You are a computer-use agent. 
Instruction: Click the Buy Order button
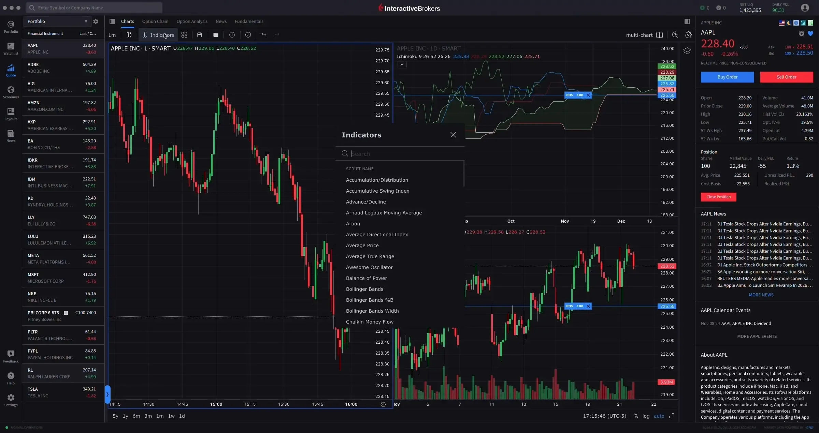click(727, 77)
